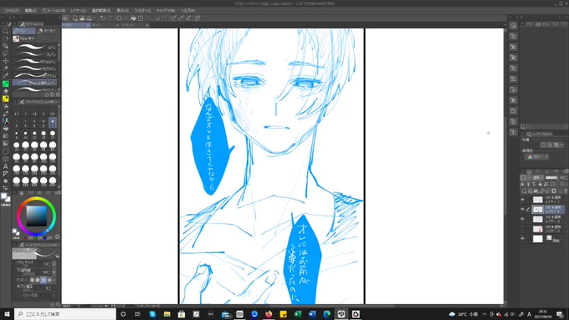This screenshot has height=320, width=569.
Task: Select the Gradient tool icon
Action: (x=6, y=144)
